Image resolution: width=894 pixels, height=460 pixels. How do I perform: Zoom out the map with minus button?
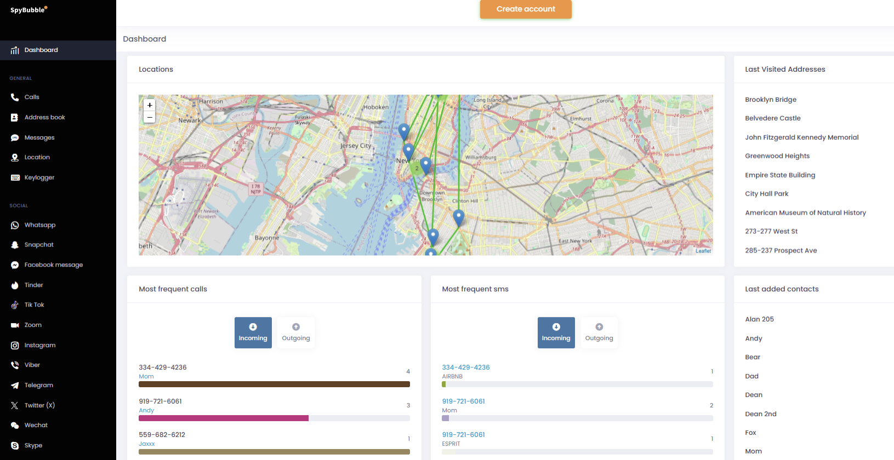click(150, 117)
